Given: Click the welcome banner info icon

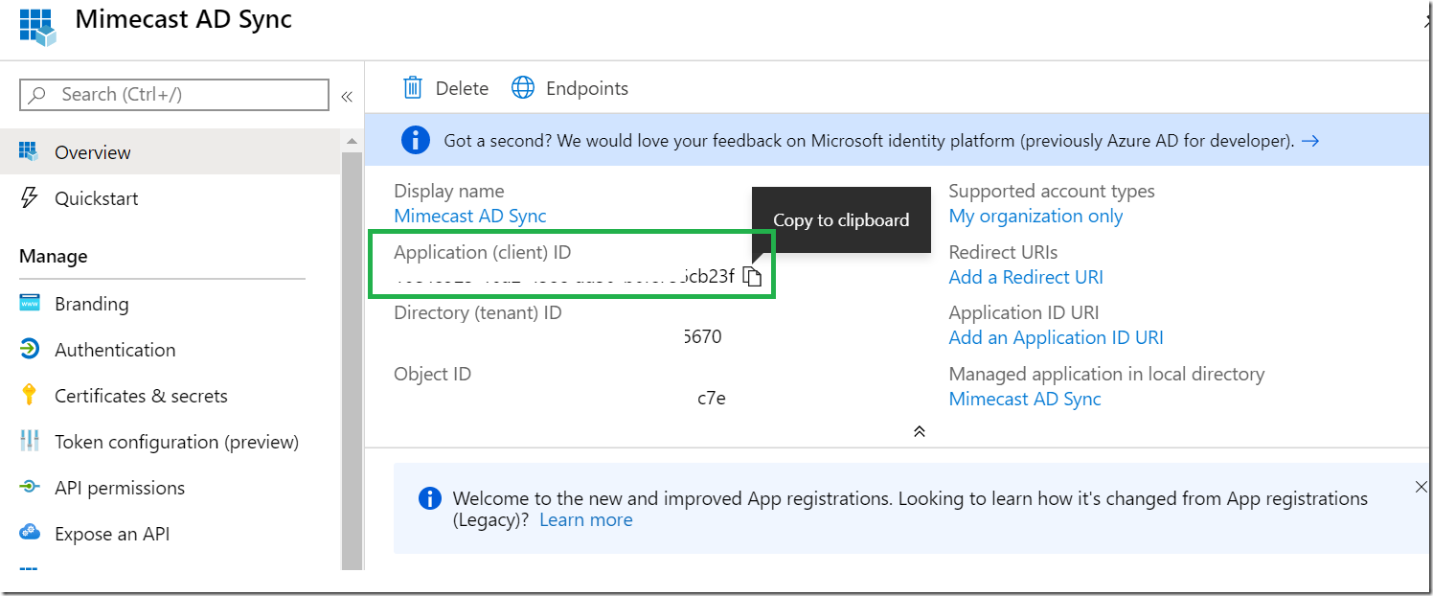Looking at the screenshot, I should coord(429,499).
